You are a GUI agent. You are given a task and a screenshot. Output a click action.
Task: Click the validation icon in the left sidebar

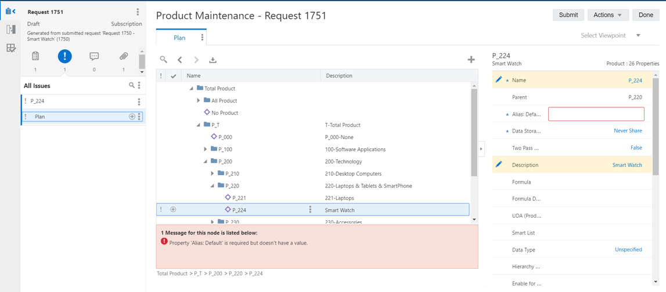click(11, 48)
